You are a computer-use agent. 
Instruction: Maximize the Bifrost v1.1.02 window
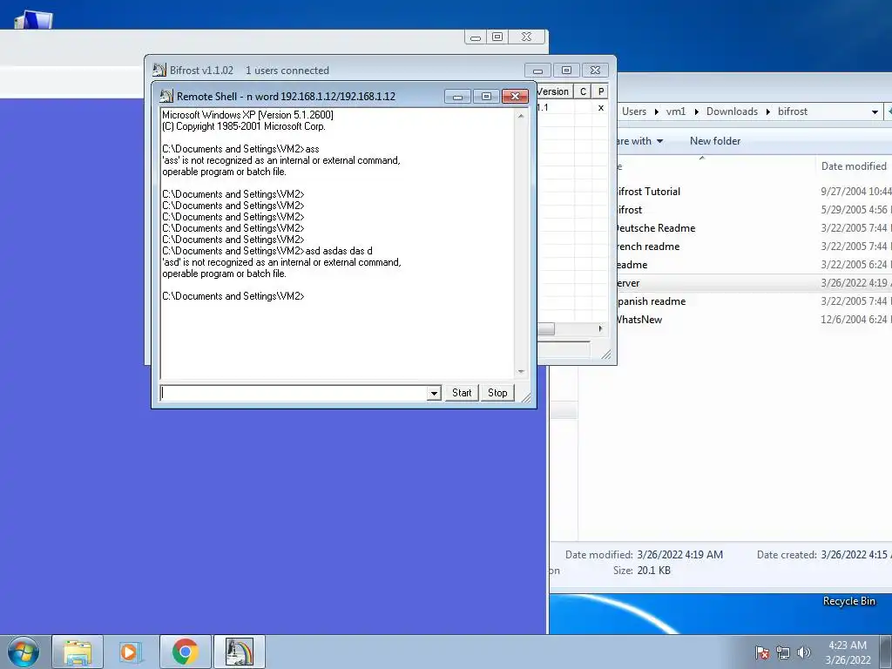(x=566, y=70)
